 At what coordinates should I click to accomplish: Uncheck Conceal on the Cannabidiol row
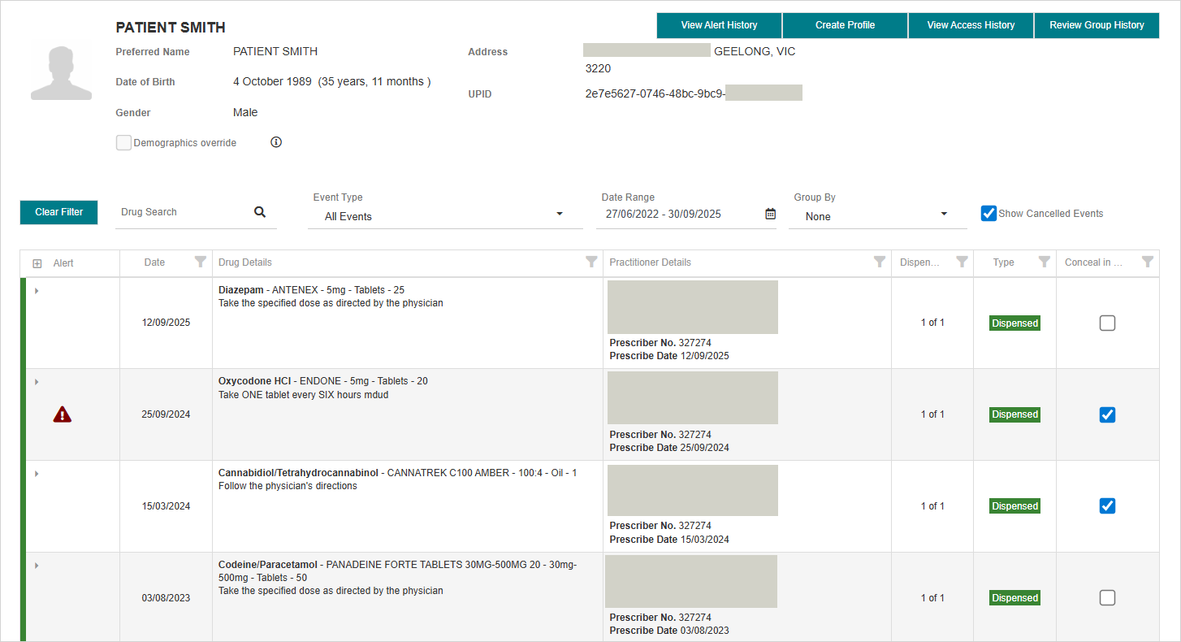pyautogui.click(x=1107, y=505)
